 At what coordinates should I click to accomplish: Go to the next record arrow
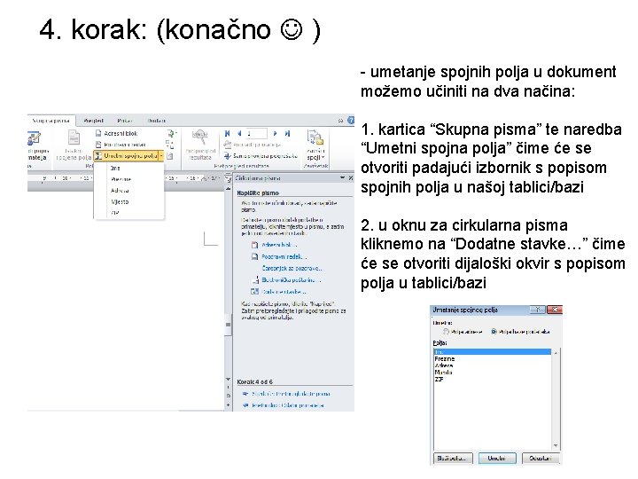click(x=276, y=133)
